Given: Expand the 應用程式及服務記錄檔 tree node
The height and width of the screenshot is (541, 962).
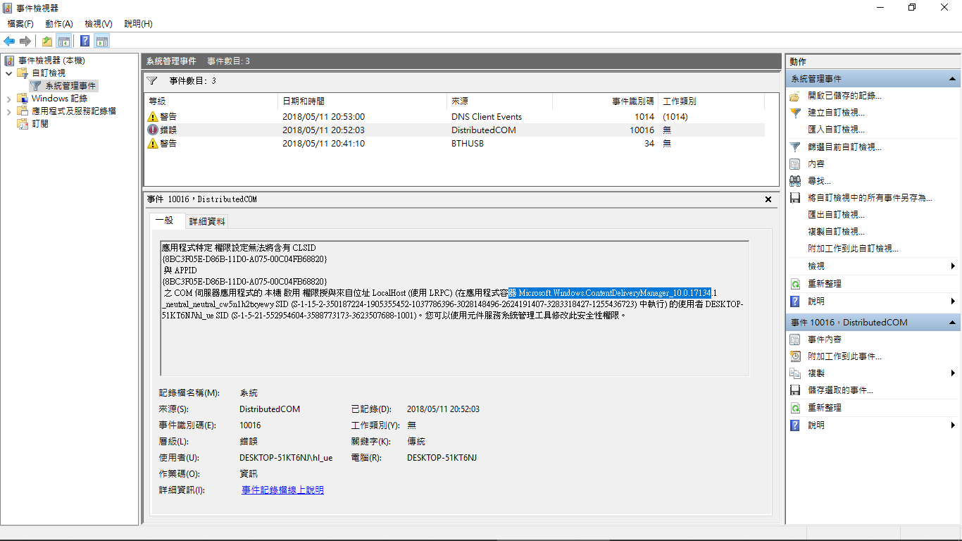Looking at the screenshot, I should coord(9,111).
